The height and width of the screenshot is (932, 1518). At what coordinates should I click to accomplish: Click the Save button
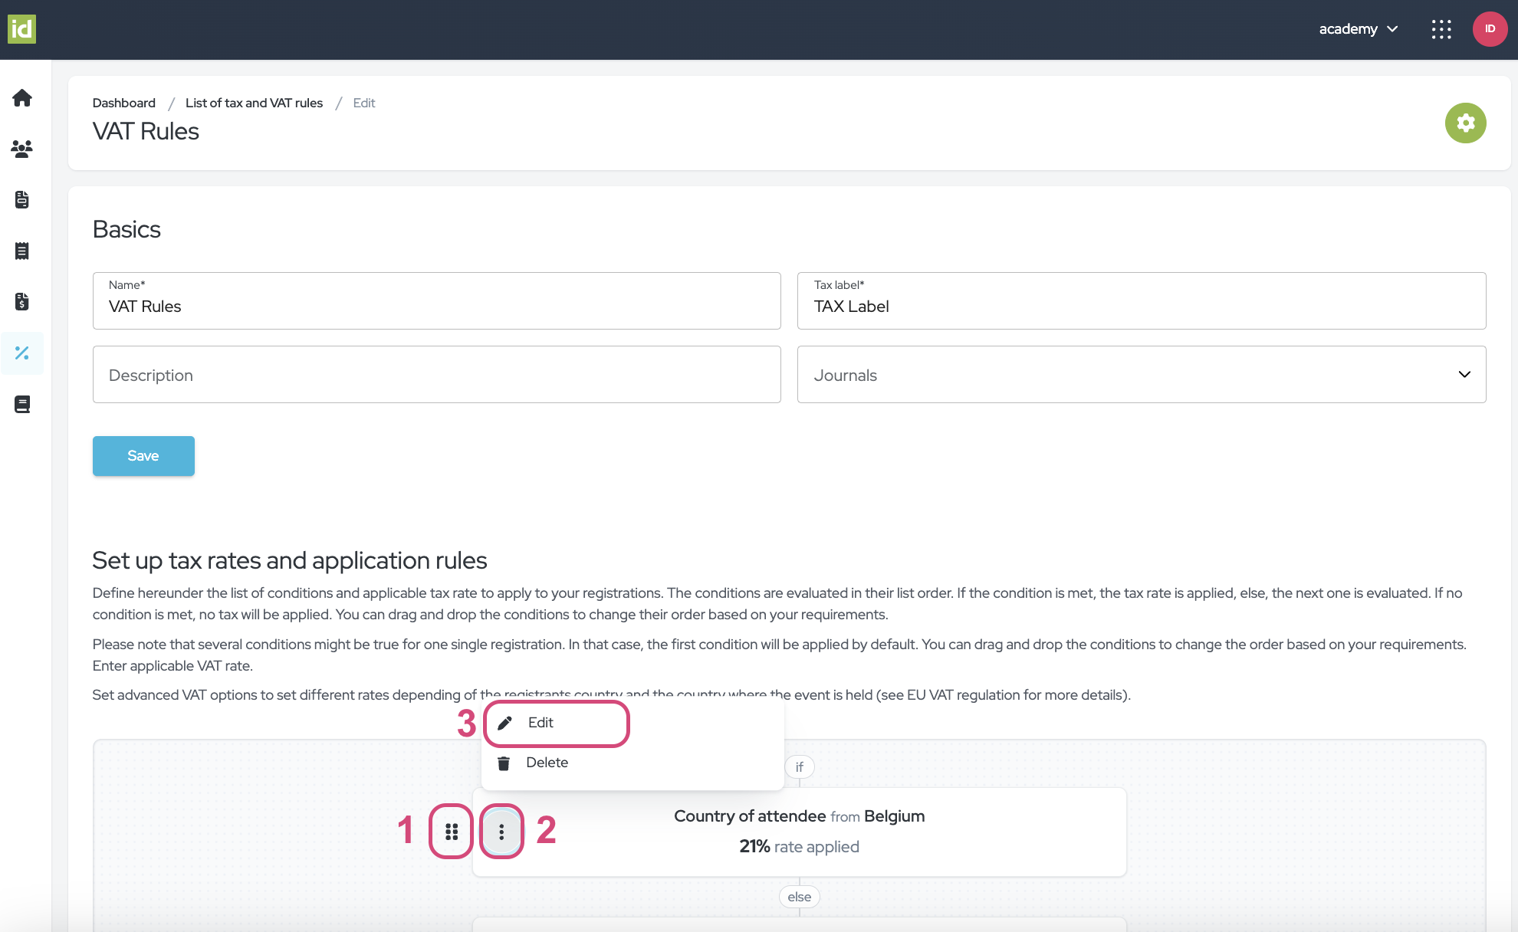tap(144, 455)
